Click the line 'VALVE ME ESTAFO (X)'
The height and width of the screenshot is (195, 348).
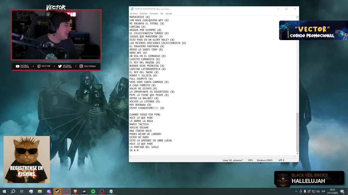pos(143,89)
